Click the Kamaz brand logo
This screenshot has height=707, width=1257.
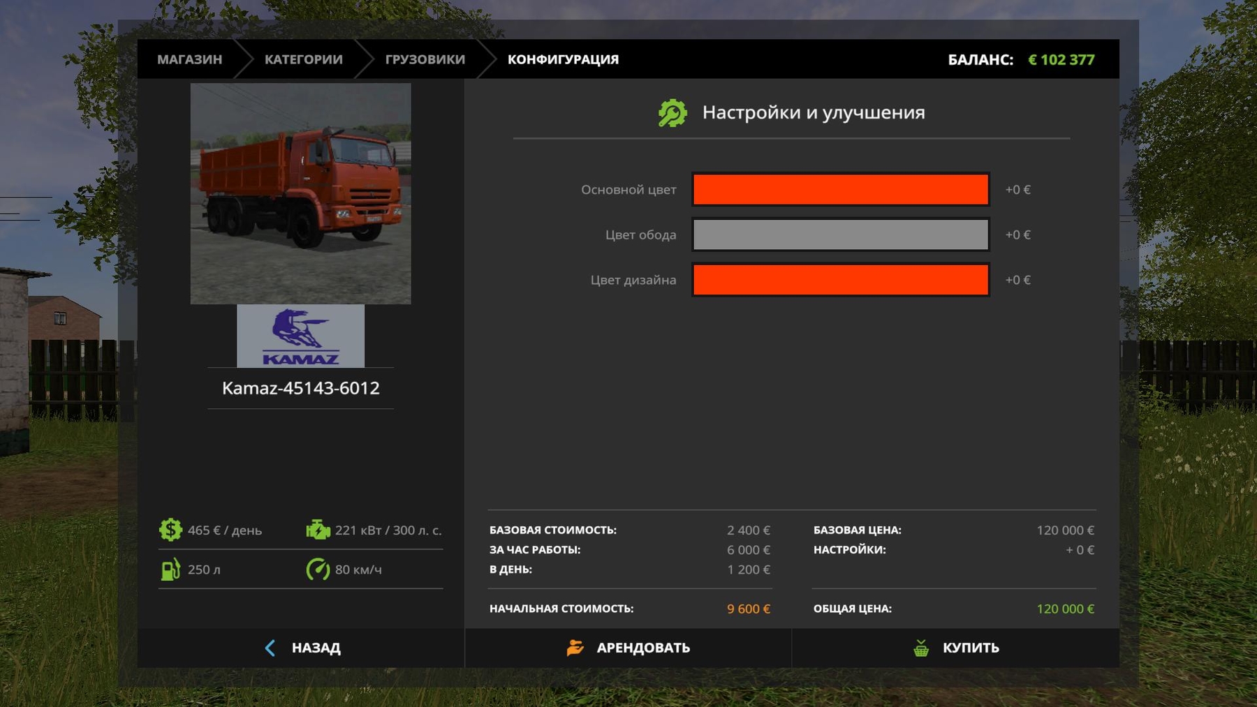(300, 336)
